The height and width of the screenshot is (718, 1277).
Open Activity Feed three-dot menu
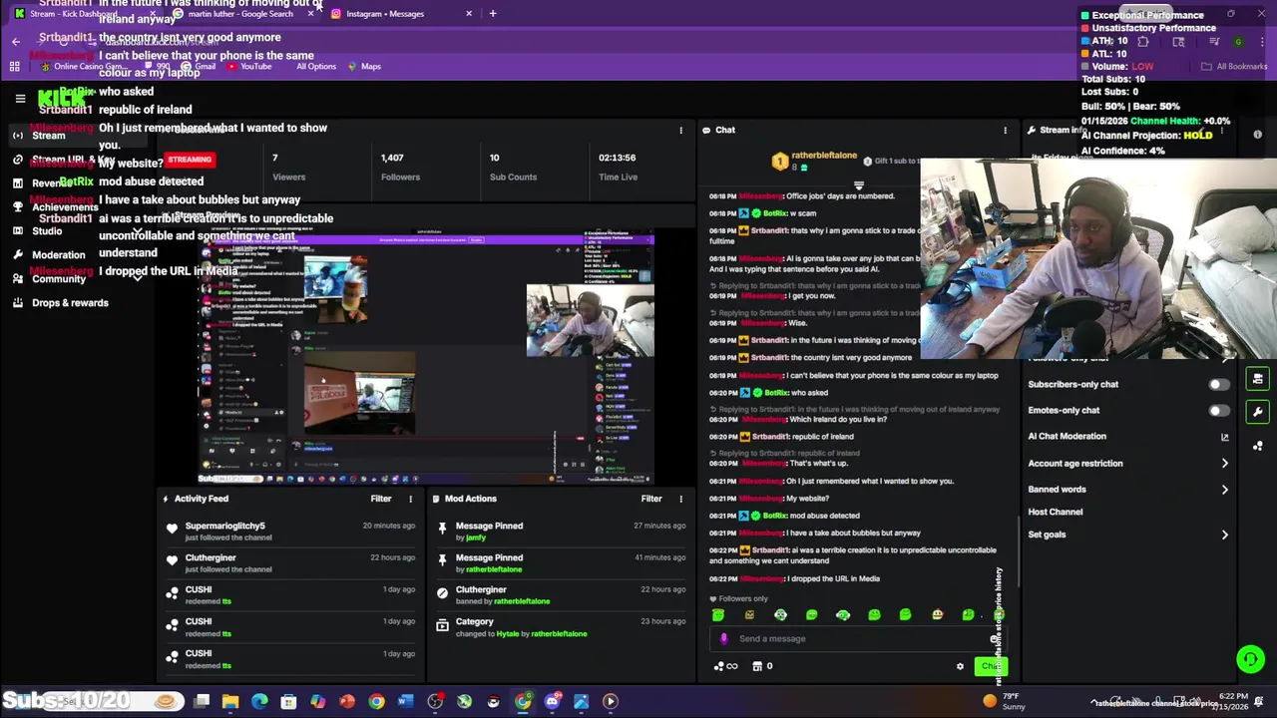point(410,499)
